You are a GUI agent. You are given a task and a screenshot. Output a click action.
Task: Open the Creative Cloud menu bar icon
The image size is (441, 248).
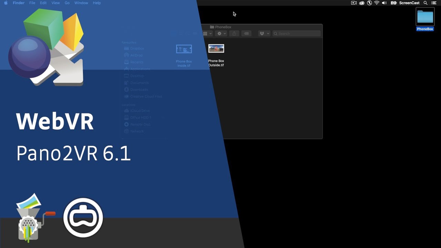[x=362, y=3]
